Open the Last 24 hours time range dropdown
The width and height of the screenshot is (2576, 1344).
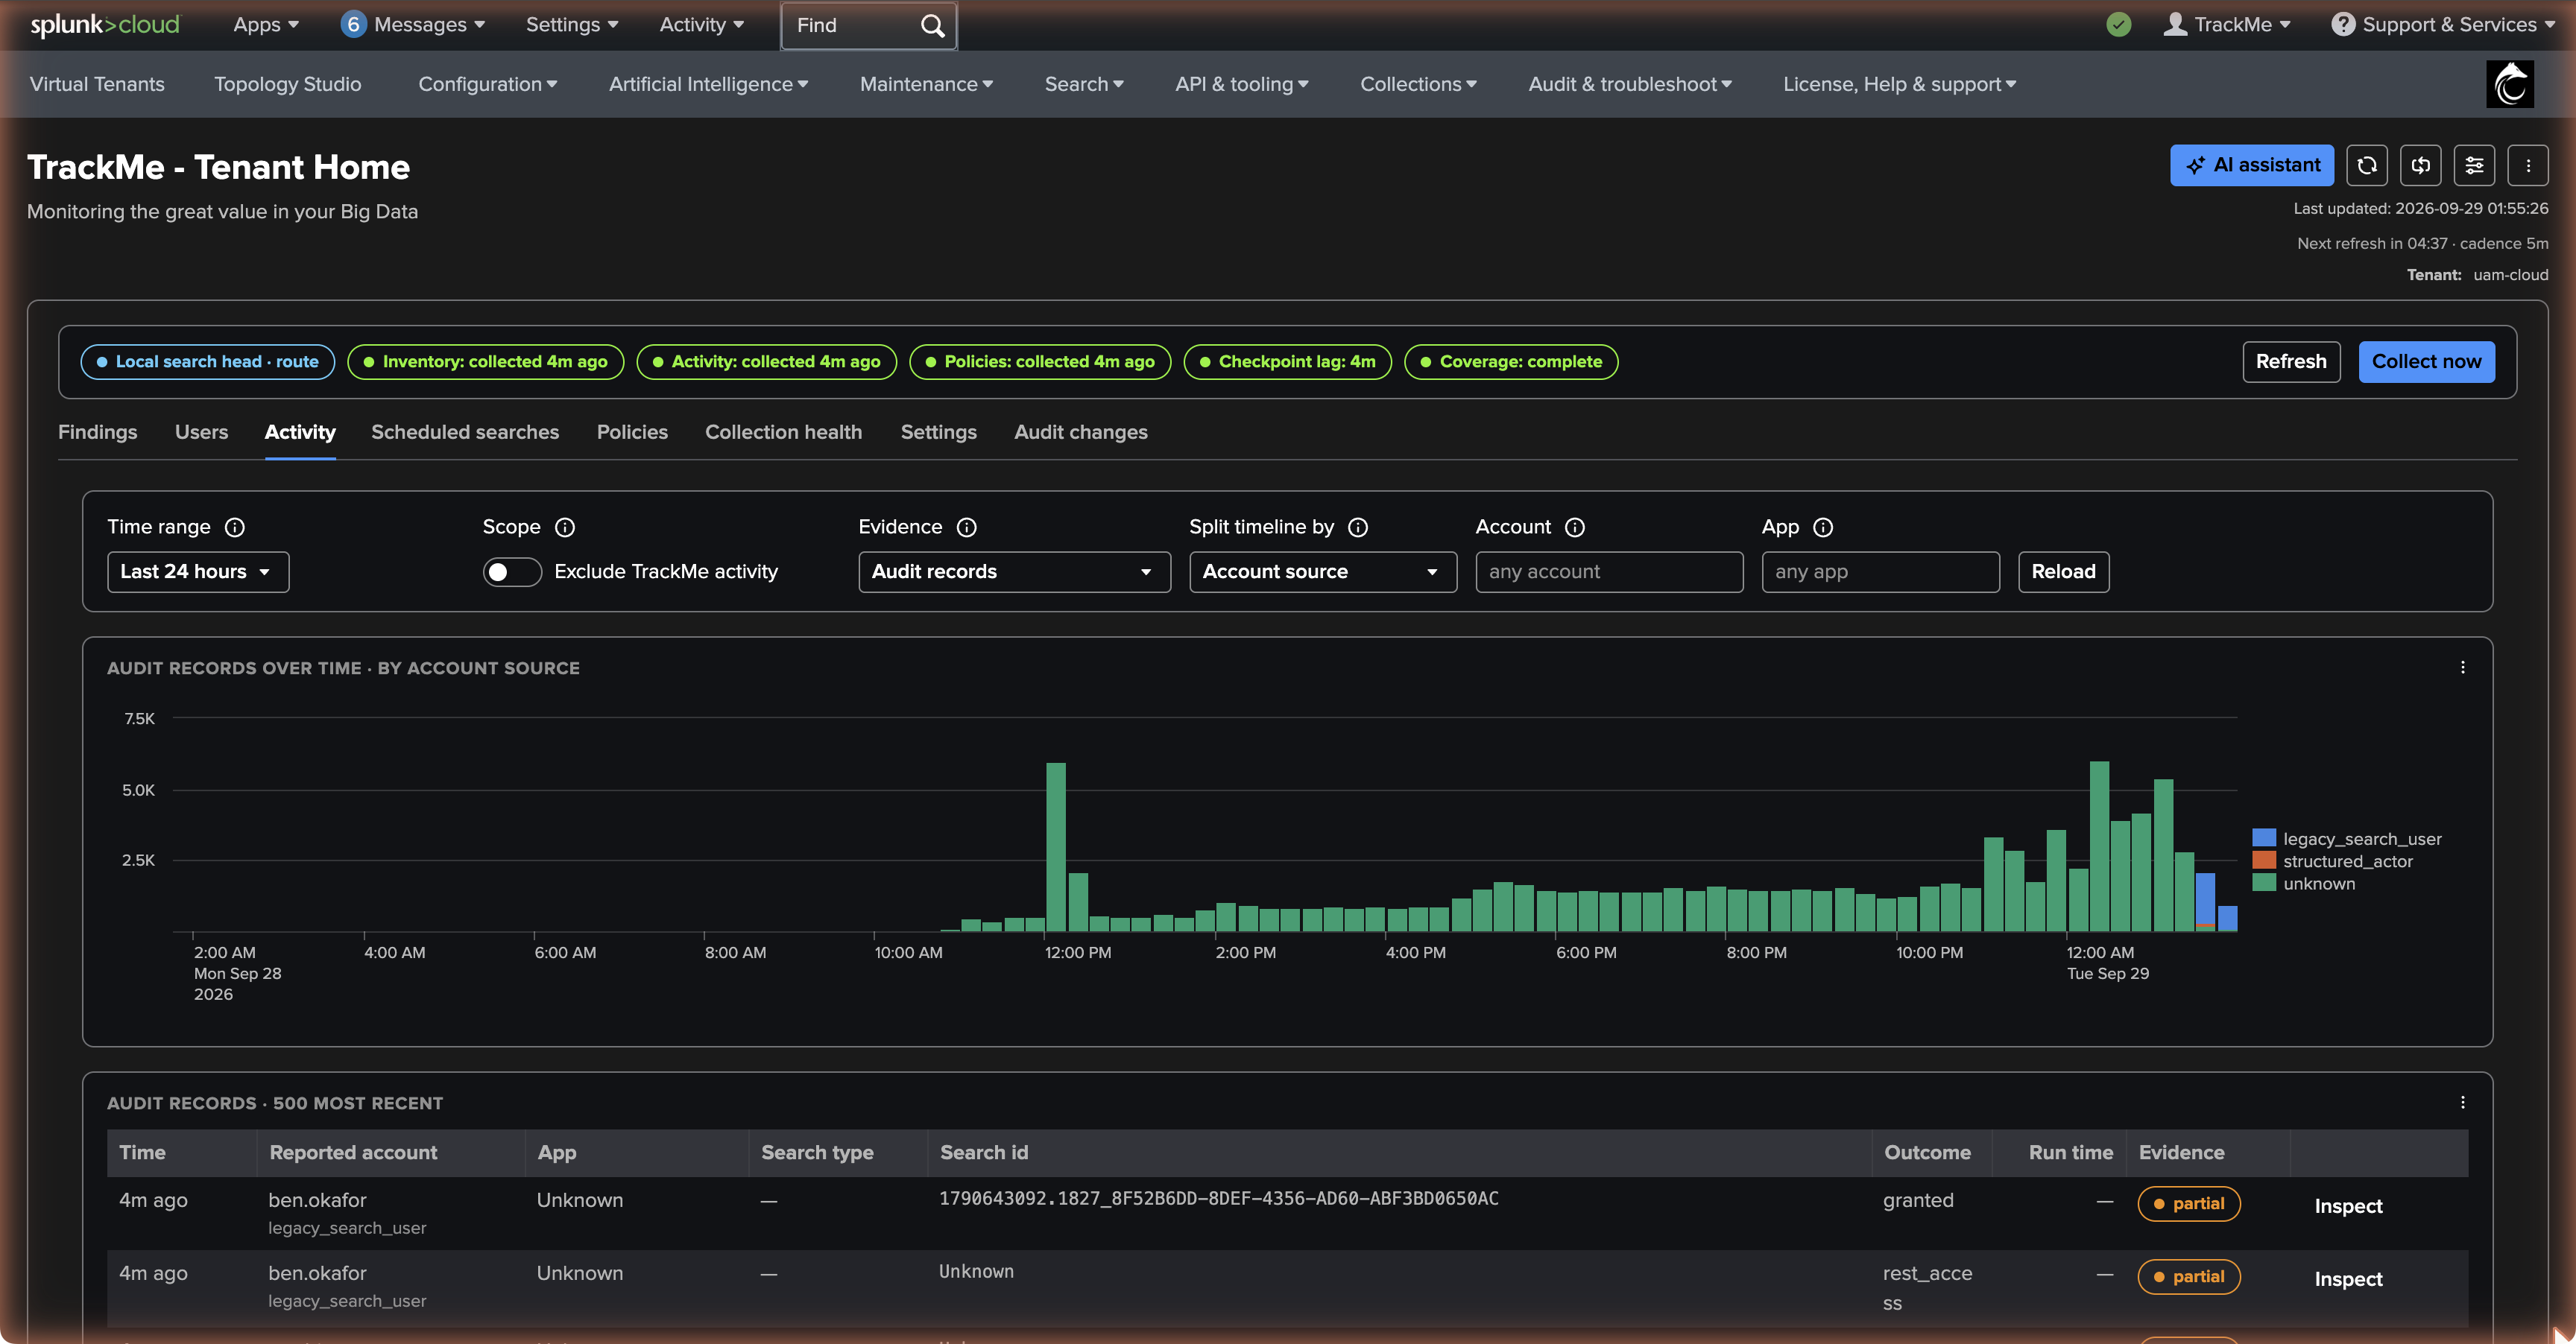tap(198, 571)
